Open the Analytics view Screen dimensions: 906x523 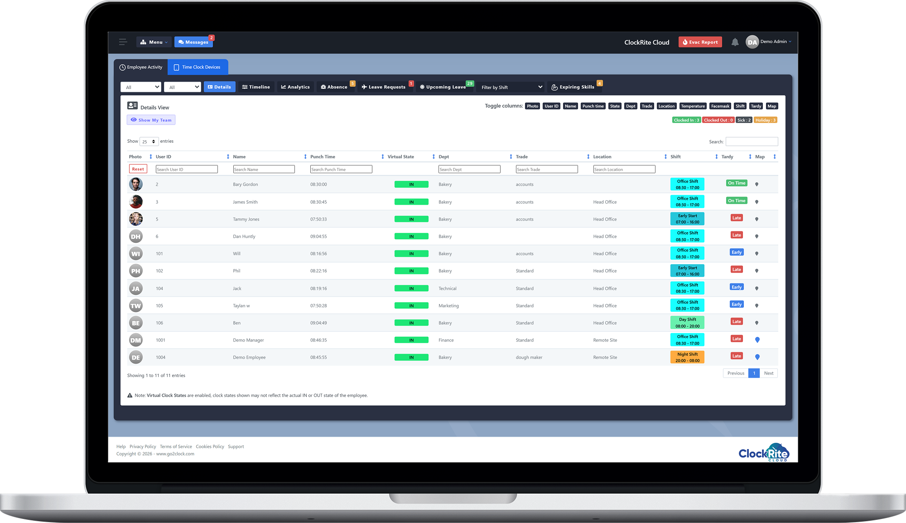coord(295,87)
